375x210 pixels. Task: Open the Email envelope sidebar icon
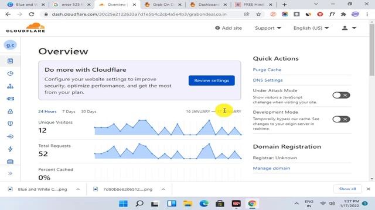click(11, 99)
